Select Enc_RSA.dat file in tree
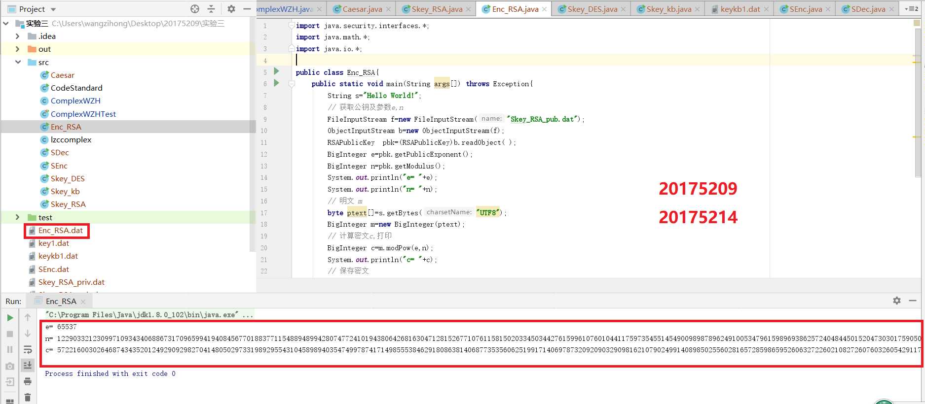Image resolution: width=925 pixels, height=404 pixels. click(x=60, y=230)
